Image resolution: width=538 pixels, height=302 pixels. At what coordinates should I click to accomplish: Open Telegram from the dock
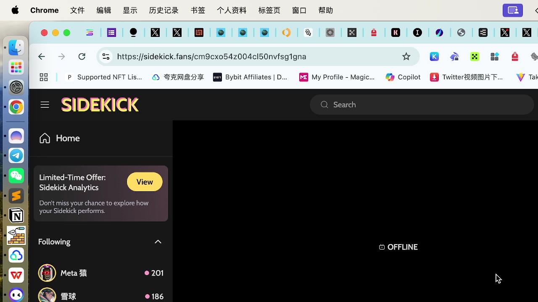click(16, 156)
